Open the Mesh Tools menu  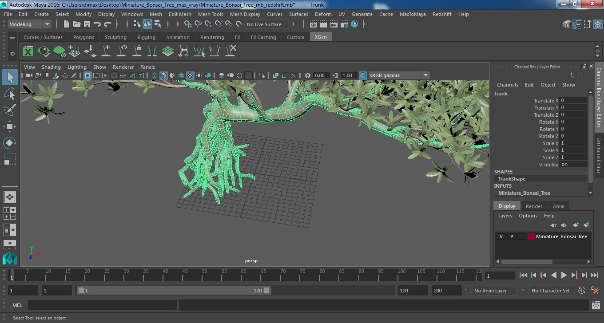pos(211,14)
